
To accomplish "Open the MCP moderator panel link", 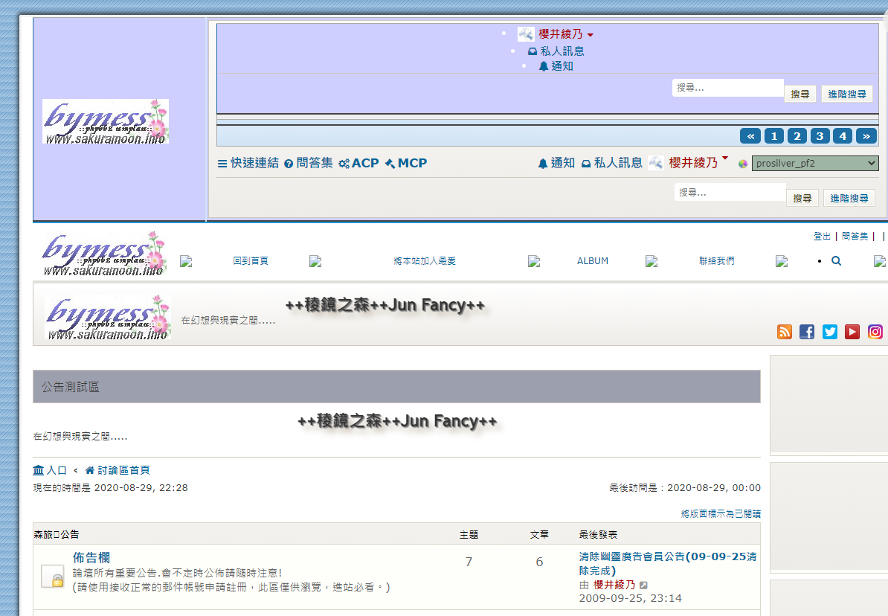I will click(x=406, y=163).
